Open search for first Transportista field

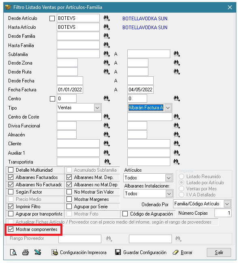(x=107, y=162)
